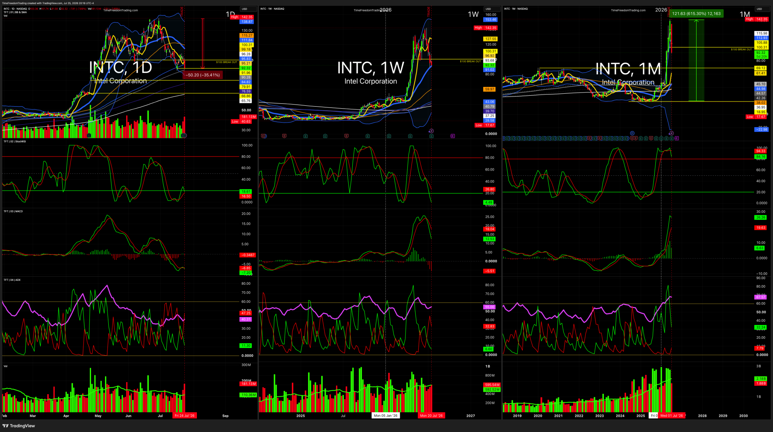Click the 115.27 price label on daily chart
This screenshot has width=773, height=432.
click(x=247, y=36)
